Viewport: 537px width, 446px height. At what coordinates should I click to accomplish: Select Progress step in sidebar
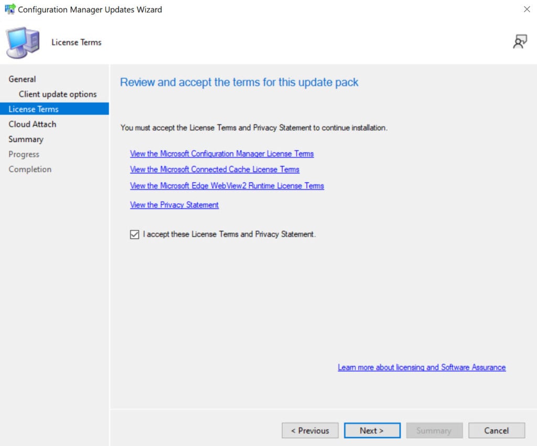(x=24, y=154)
